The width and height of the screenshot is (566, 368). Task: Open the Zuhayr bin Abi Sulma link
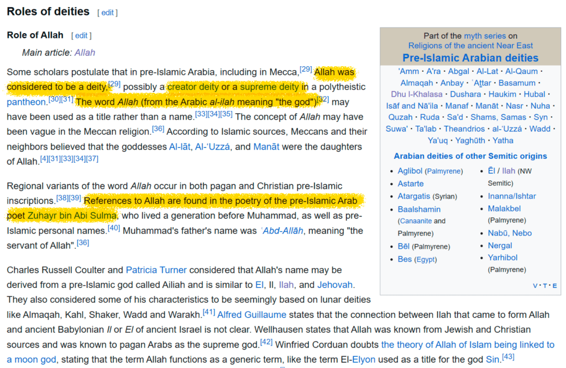click(72, 215)
